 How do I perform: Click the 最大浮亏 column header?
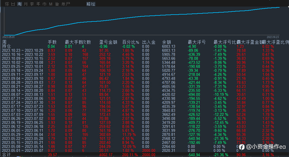pyautogui.click(x=197, y=42)
